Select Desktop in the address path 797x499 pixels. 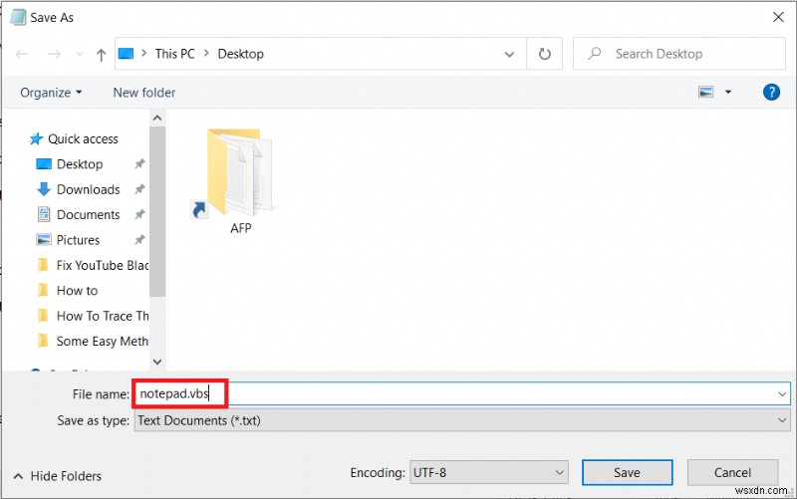pyautogui.click(x=240, y=54)
